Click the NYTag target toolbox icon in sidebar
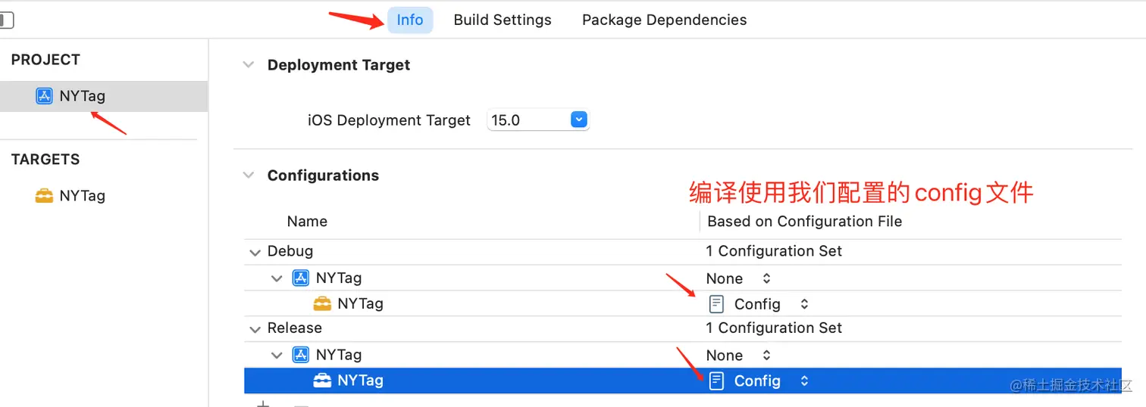 [44, 196]
